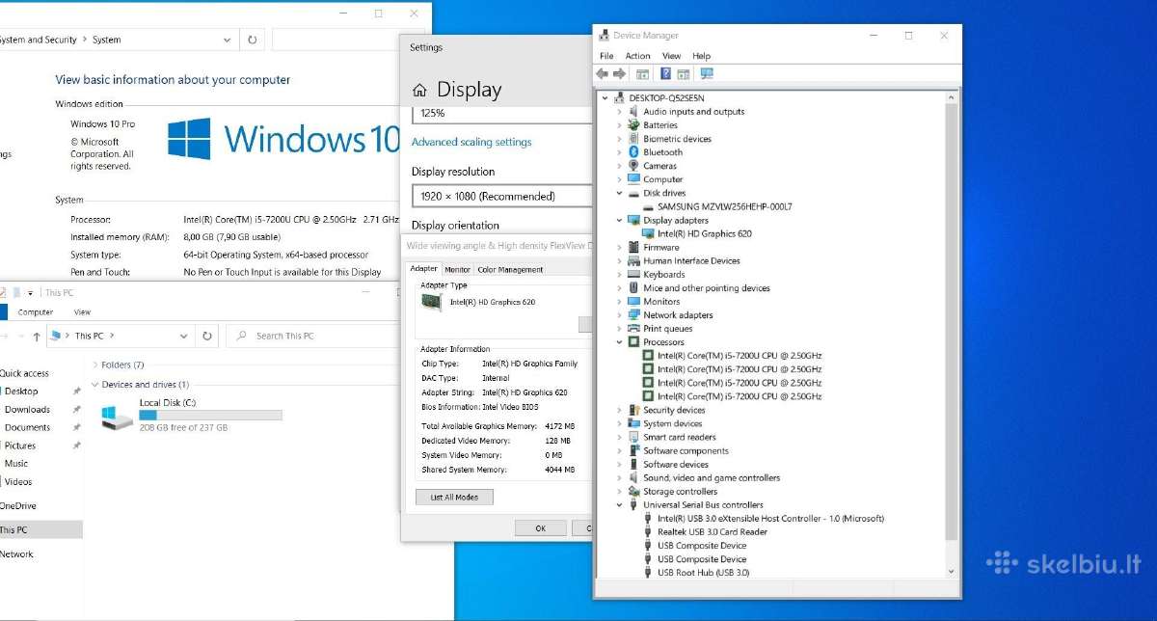Click the Print queues printer icon

[x=633, y=328]
